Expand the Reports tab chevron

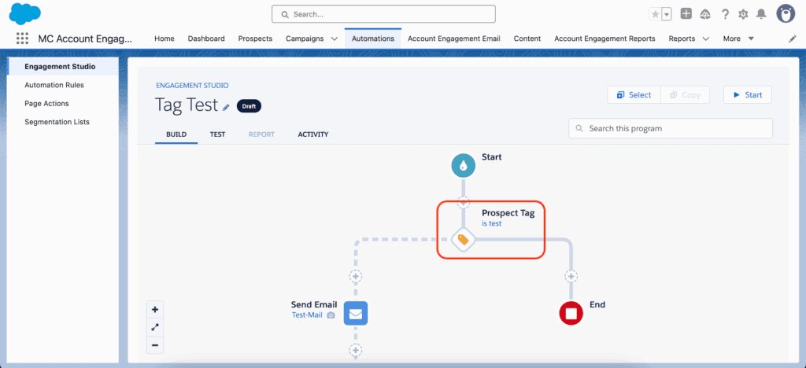(705, 39)
